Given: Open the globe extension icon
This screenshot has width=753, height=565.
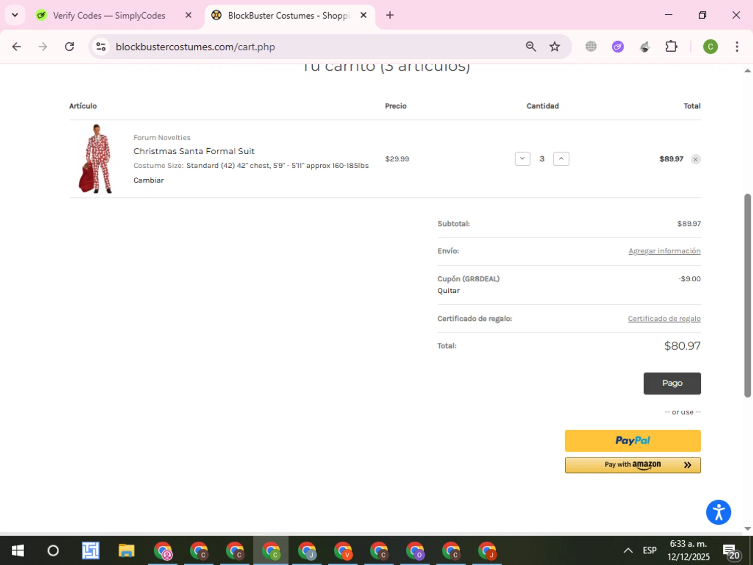Looking at the screenshot, I should pyautogui.click(x=591, y=47).
